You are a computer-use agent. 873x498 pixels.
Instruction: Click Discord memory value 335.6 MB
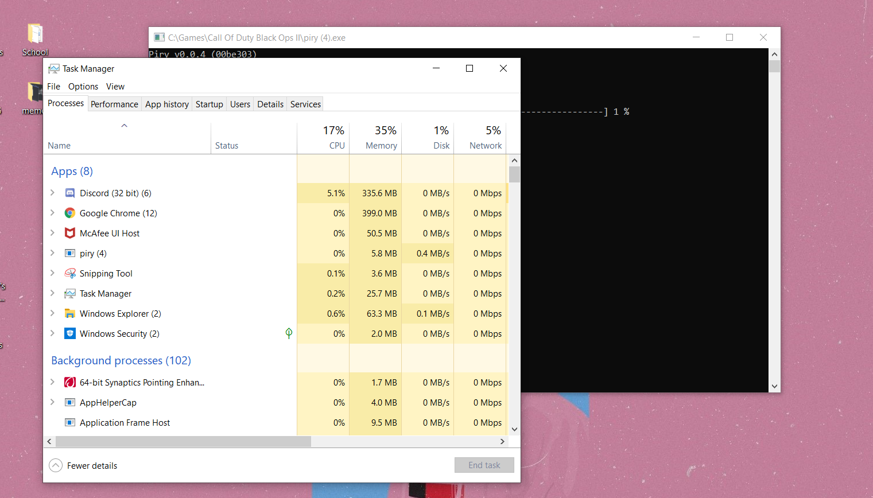coord(379,193)
